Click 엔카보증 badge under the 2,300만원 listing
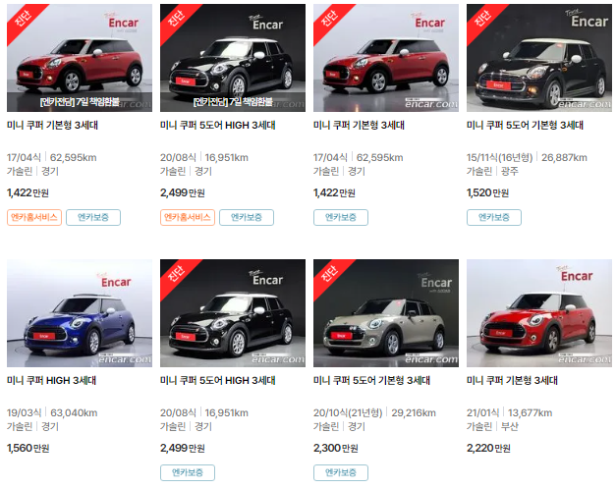The height and width of the screenshot is (489, 616). point(341,472)
